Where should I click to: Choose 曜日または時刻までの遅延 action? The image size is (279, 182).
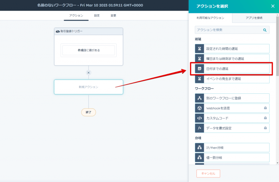tap(232, 58)
